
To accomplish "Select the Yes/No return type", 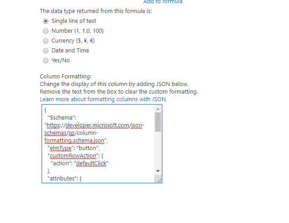I will [x=46, y=60].
